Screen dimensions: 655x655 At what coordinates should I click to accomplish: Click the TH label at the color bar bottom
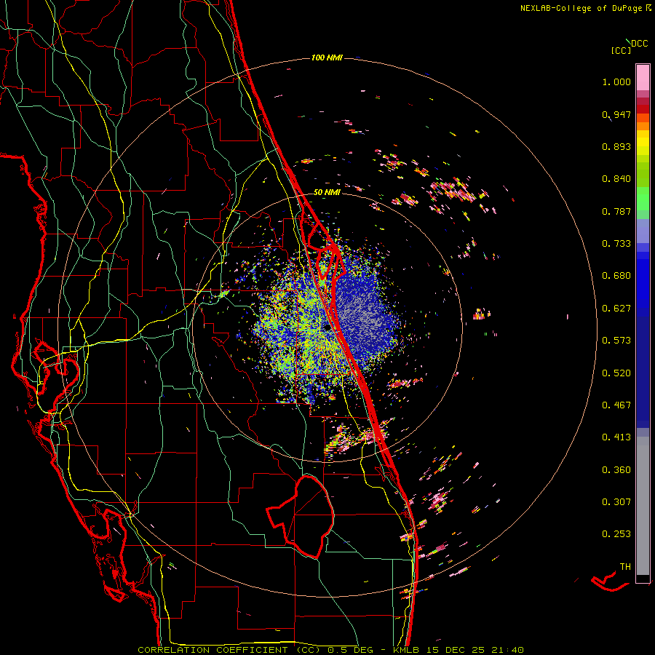[x=625, y=567]
